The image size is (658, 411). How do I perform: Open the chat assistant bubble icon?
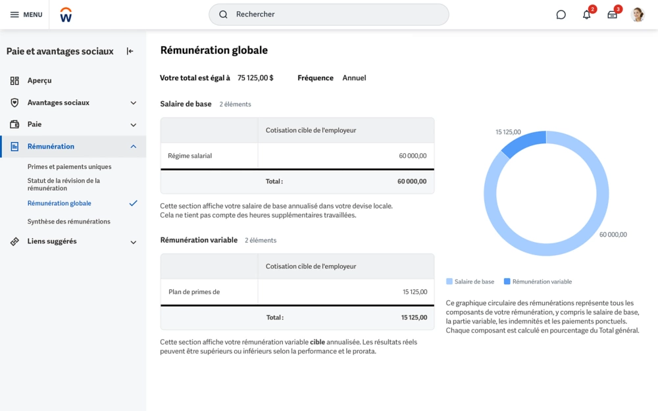point(561,14)
